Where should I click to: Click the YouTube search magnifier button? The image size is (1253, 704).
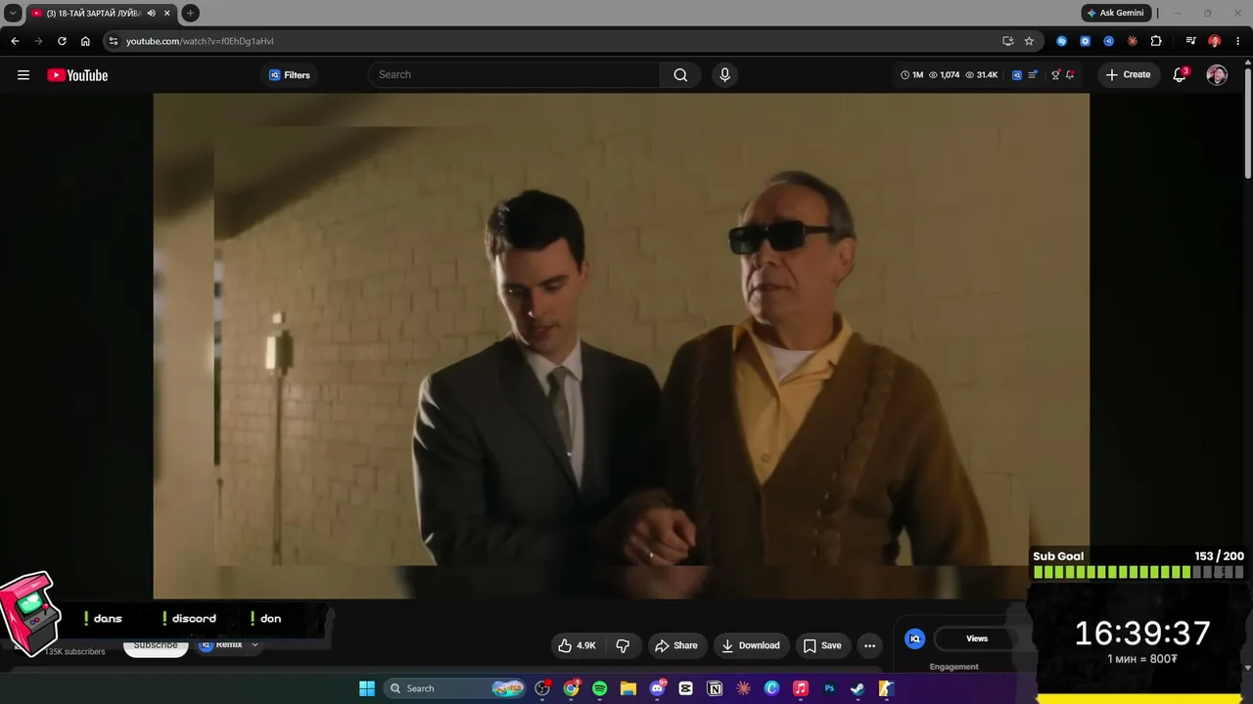coord(680,74)
